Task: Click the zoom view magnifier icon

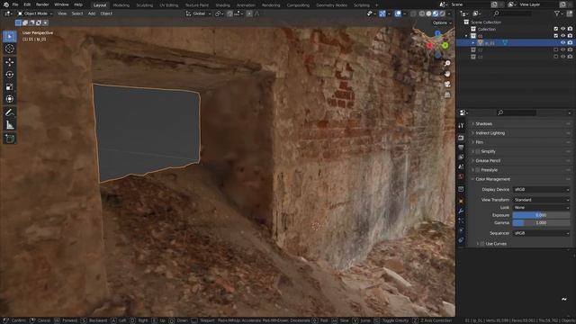Action: (x=447, y=64)
